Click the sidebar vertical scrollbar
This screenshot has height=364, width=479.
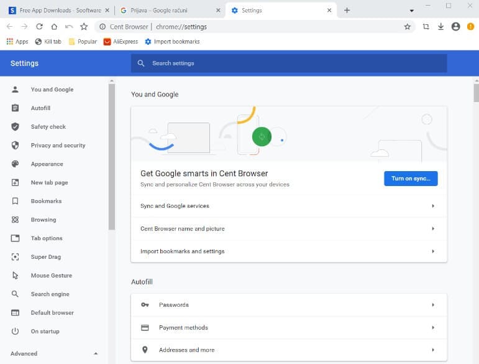coord(112,156)
